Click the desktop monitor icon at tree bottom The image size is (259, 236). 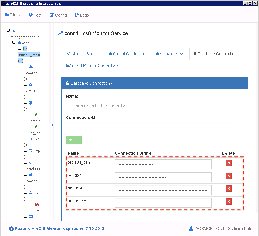coord(31,217)
